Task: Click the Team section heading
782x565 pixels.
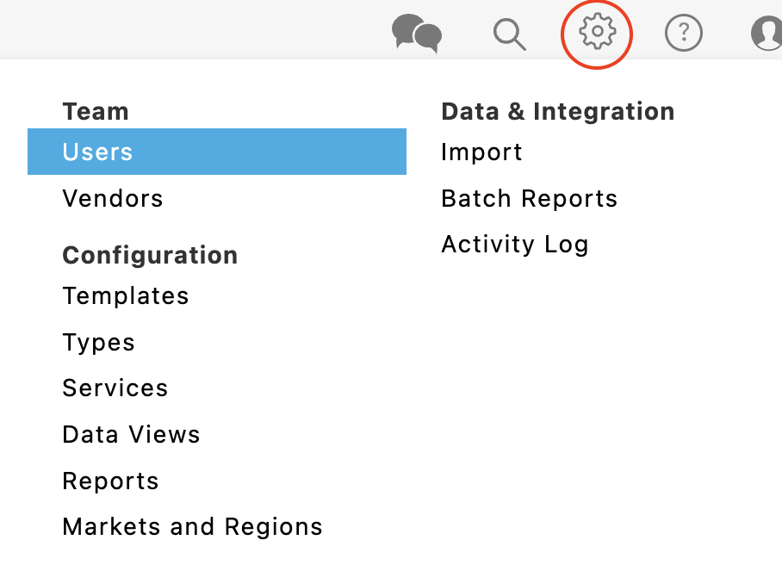Action: click(96, 111)
